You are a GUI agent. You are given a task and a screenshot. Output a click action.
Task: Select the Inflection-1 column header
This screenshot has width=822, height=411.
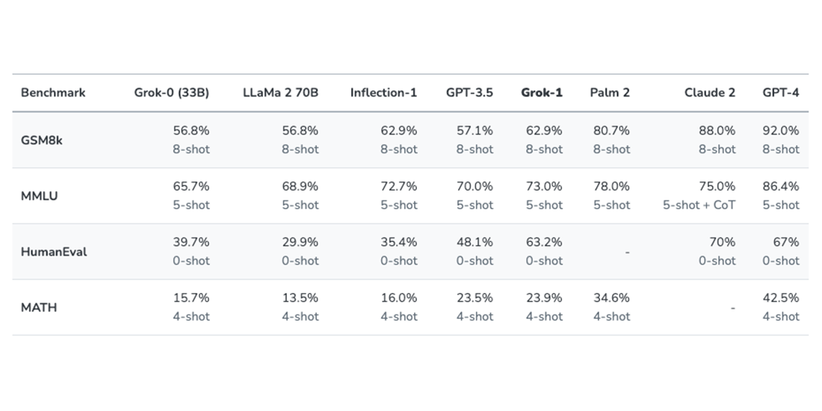click(x=384, y=93)
